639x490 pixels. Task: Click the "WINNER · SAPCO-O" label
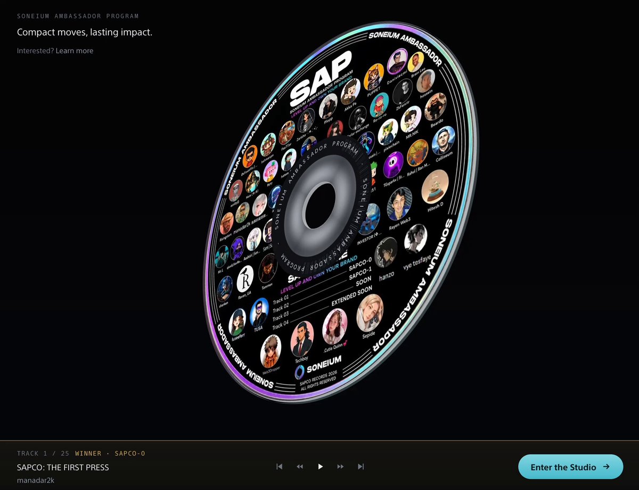110,453
